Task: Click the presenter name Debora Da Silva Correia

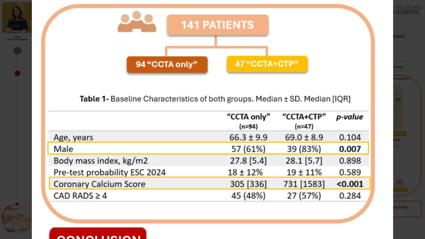Action: (17, 38)
